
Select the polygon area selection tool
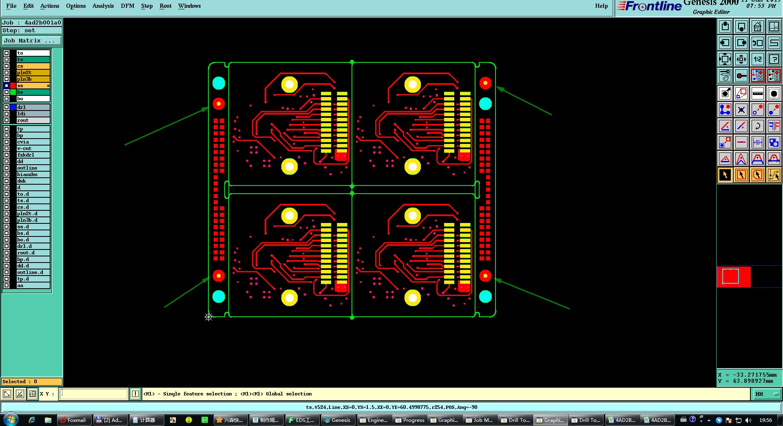(x=758, y=175)
